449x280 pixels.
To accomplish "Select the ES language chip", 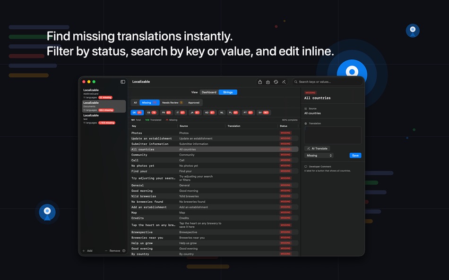I will (x=152, y=113).
